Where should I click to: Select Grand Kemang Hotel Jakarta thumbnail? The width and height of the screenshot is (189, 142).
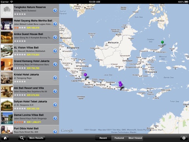coord(7,64)
